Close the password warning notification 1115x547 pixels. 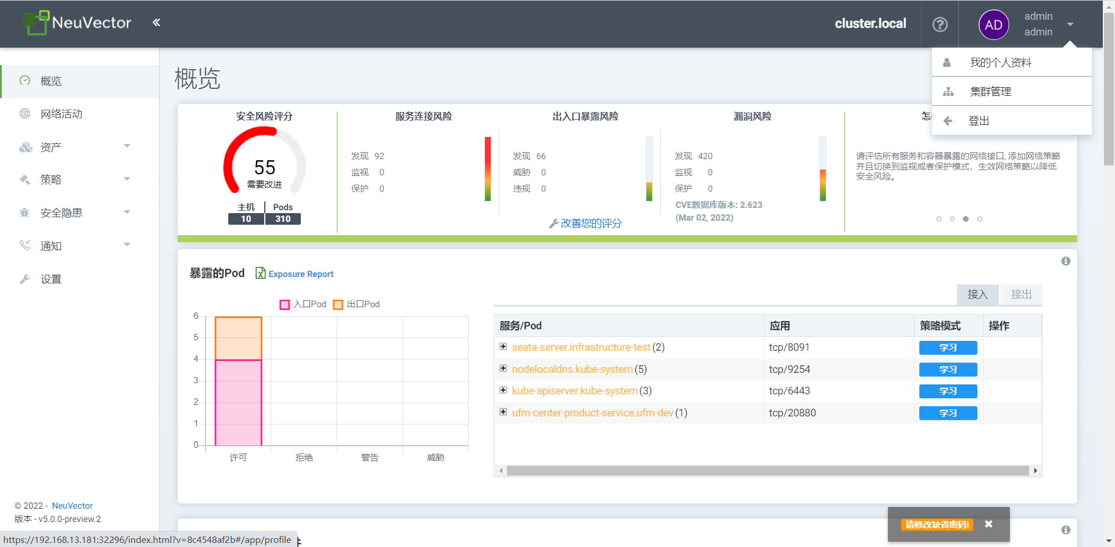(988, 524)
